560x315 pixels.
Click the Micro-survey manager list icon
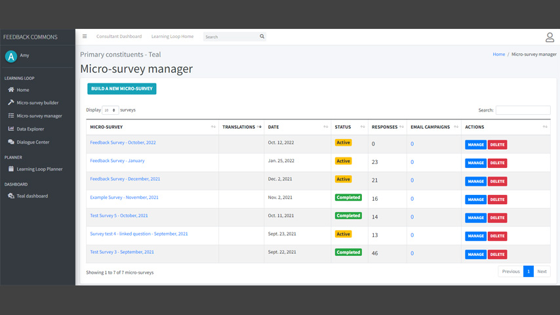coord(11,115)
